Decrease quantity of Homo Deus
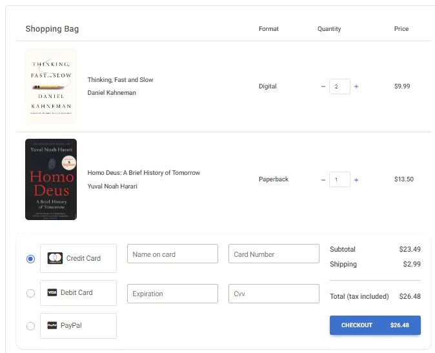The image size is (435, 353). (323, 180)
